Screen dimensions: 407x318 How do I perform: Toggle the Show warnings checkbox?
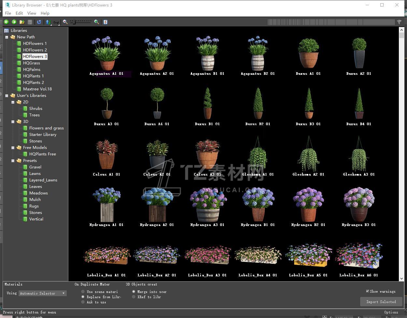click(x=368, y=291)
